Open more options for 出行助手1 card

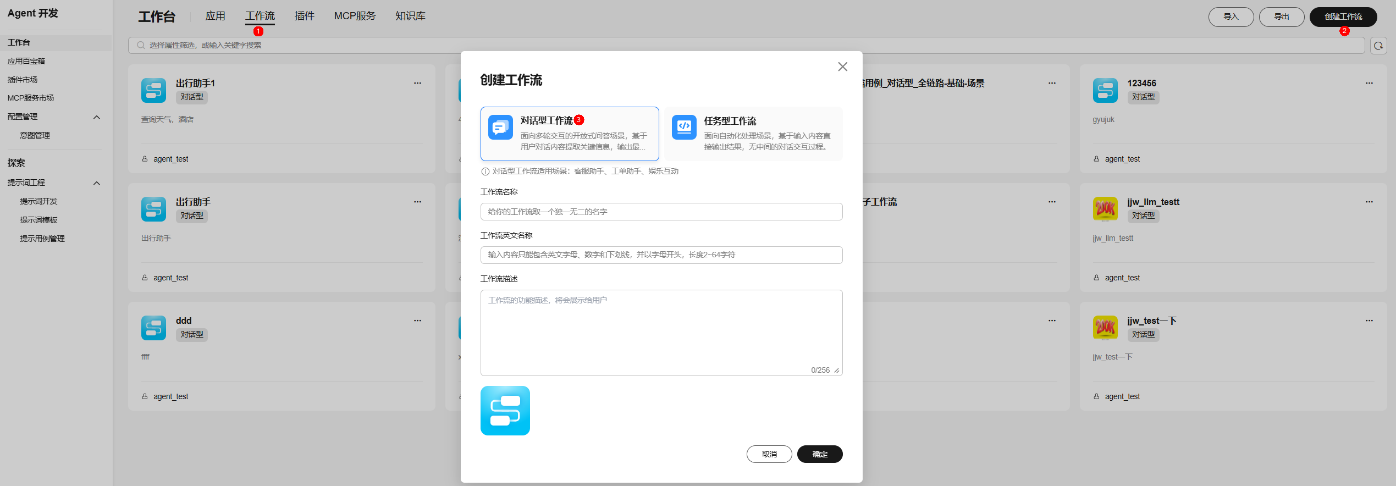click(417, 83)
